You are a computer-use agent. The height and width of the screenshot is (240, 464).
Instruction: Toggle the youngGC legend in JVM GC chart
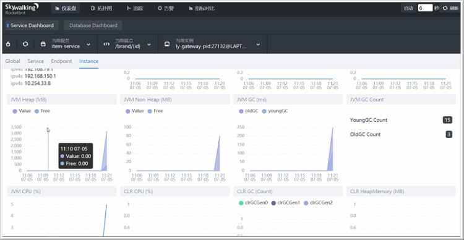(x=275, y=111)
